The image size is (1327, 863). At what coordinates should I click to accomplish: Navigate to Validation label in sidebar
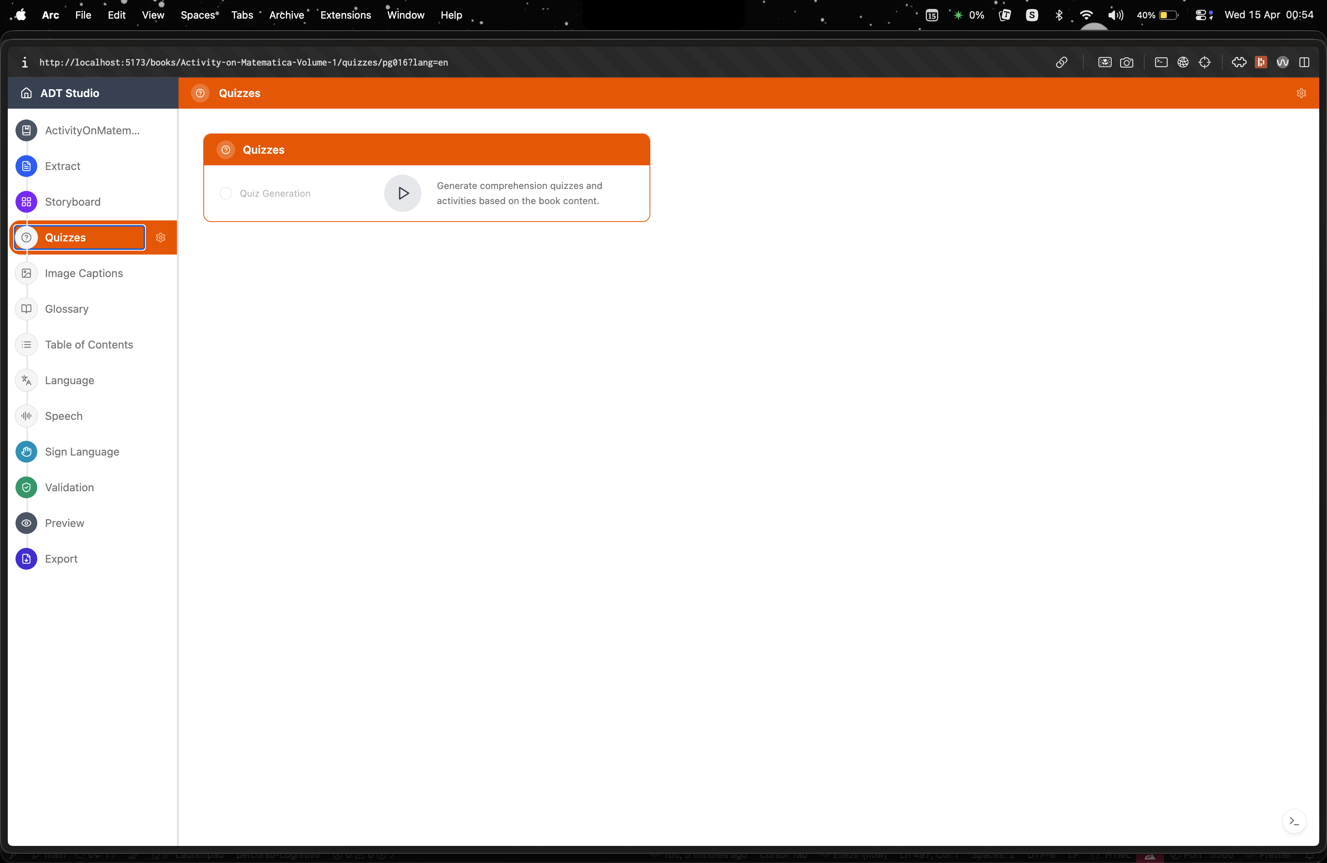point(70,487)
